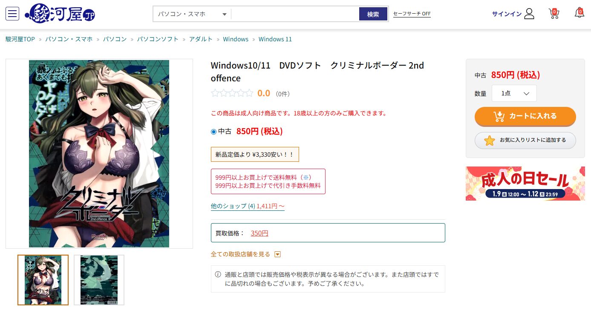Screen dimensions: 591x313
Task: Click the star rating icons
Action: coord(232,93)
